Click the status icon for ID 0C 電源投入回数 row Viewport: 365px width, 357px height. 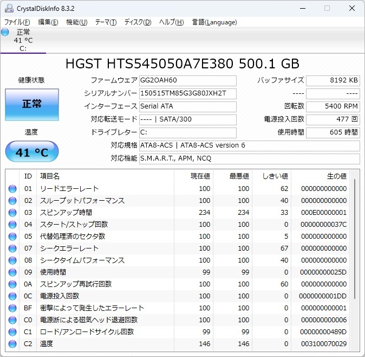[12, 296]
